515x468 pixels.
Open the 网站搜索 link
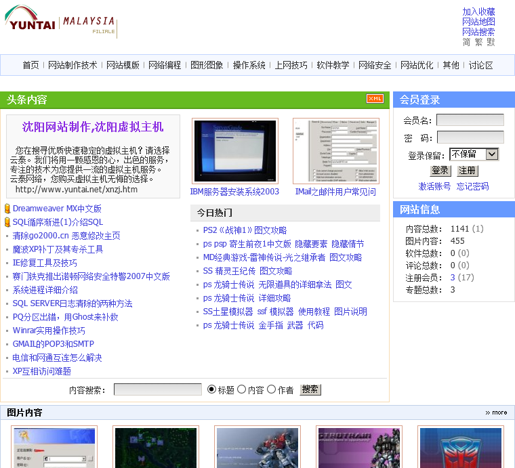click(x=478, y=32)
